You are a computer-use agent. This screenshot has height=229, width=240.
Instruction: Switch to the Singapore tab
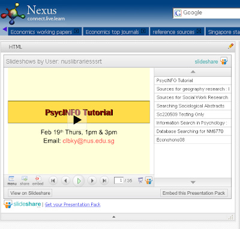tap(223, 32)
